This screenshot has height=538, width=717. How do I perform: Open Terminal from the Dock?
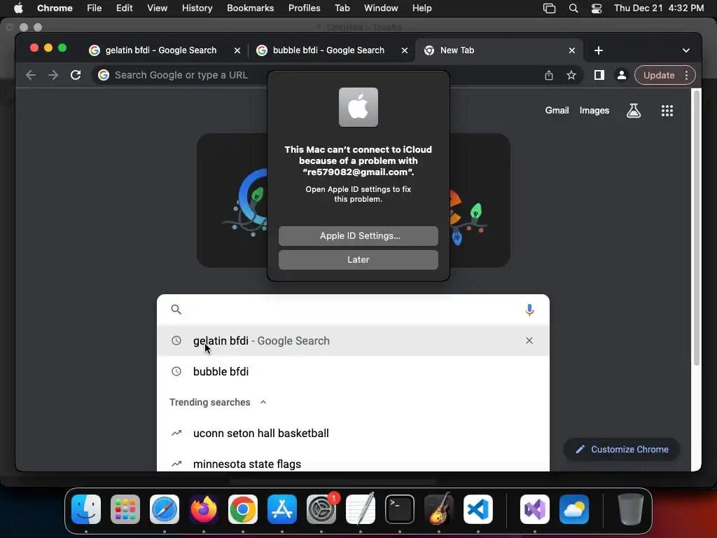point(400,509)
